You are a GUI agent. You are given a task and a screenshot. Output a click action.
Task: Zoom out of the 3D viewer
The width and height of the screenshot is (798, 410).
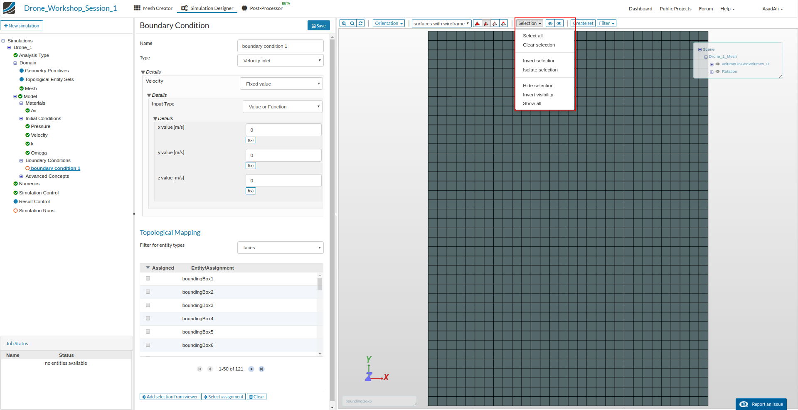tap(352, 23)
